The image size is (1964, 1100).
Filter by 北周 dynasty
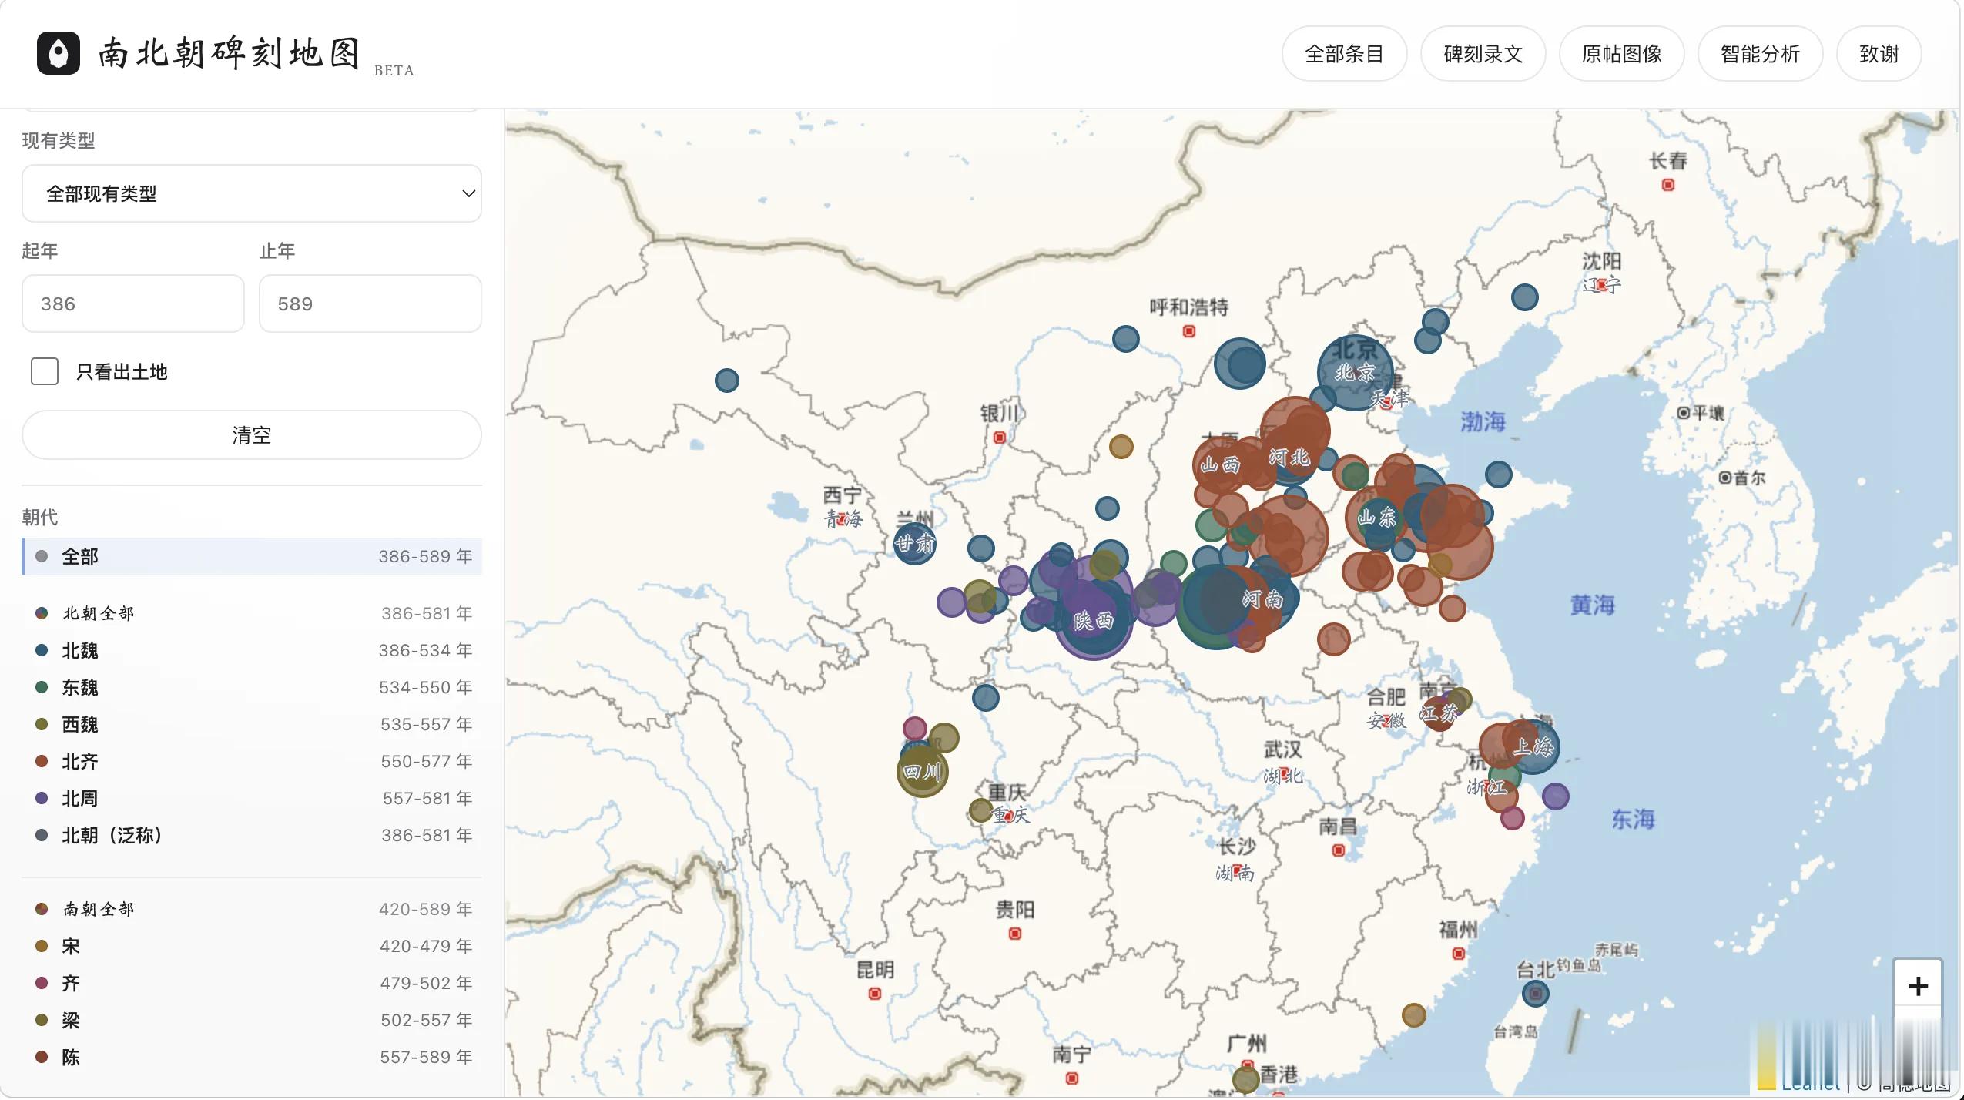click(x=252, y=798)
